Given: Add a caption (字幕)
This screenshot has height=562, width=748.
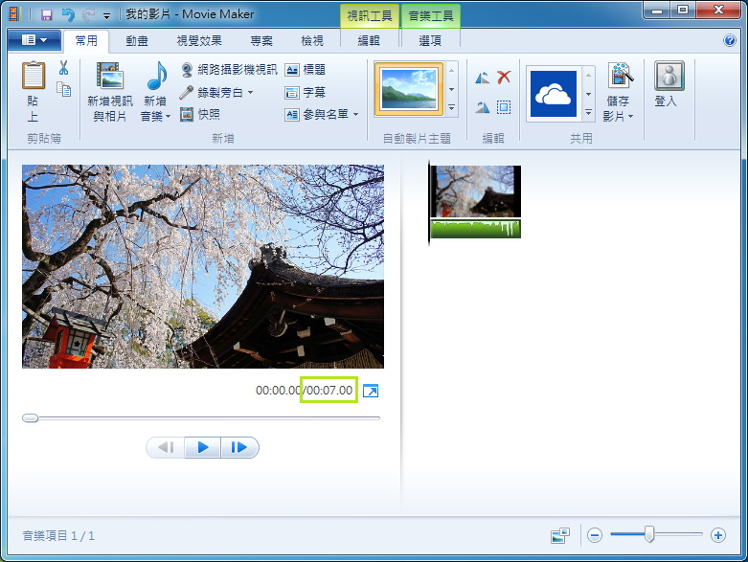Looking at the screenshot, I should (306, 92).
